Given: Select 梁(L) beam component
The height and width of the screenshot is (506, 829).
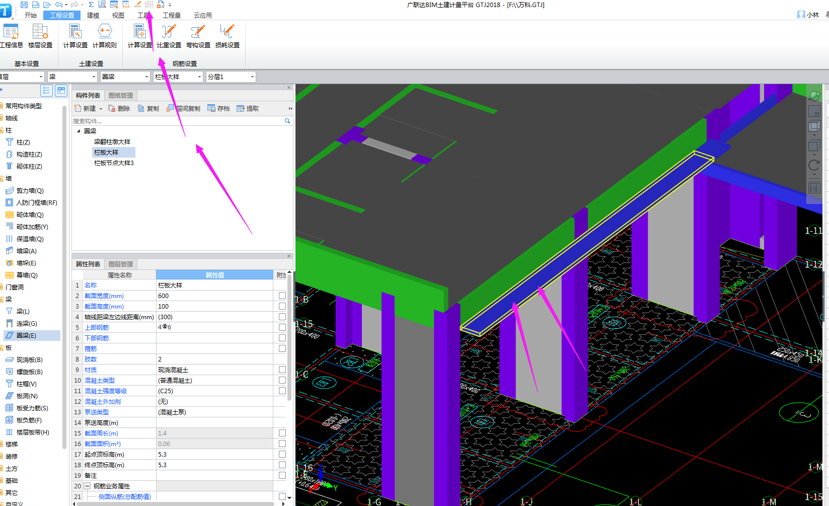Looking at the screenshot, I should pos(23,312).
